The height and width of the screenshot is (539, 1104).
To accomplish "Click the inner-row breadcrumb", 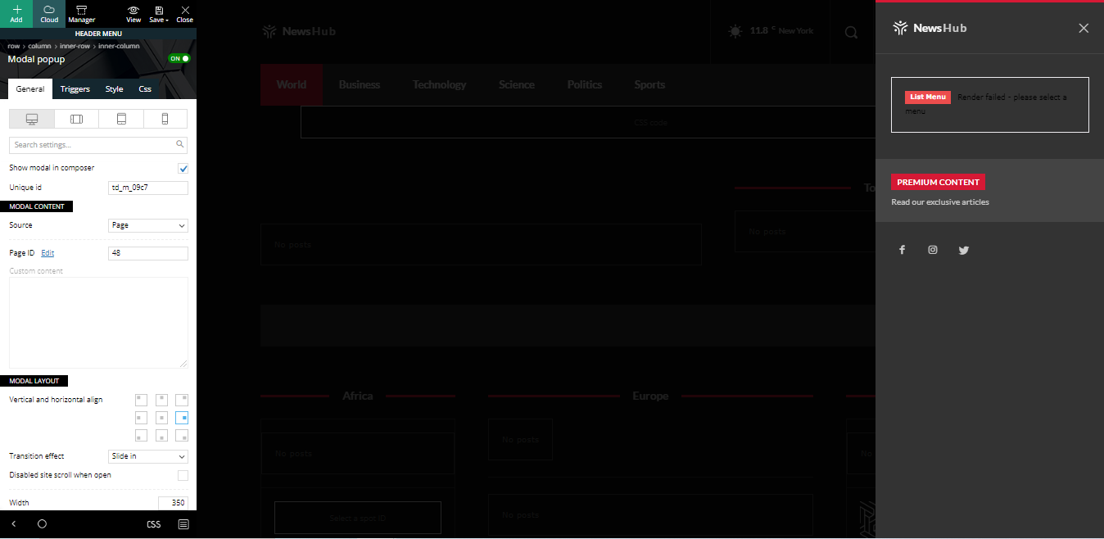I will [x=76, y=46].
